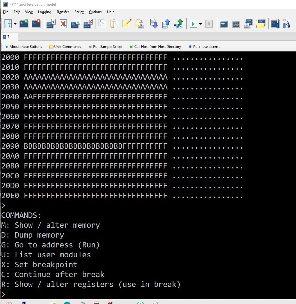
Task: Click the memory row at address 2000
Action: (122, 57)
